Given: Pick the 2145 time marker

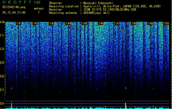Looking at the screenshot, I should point(84,23).
